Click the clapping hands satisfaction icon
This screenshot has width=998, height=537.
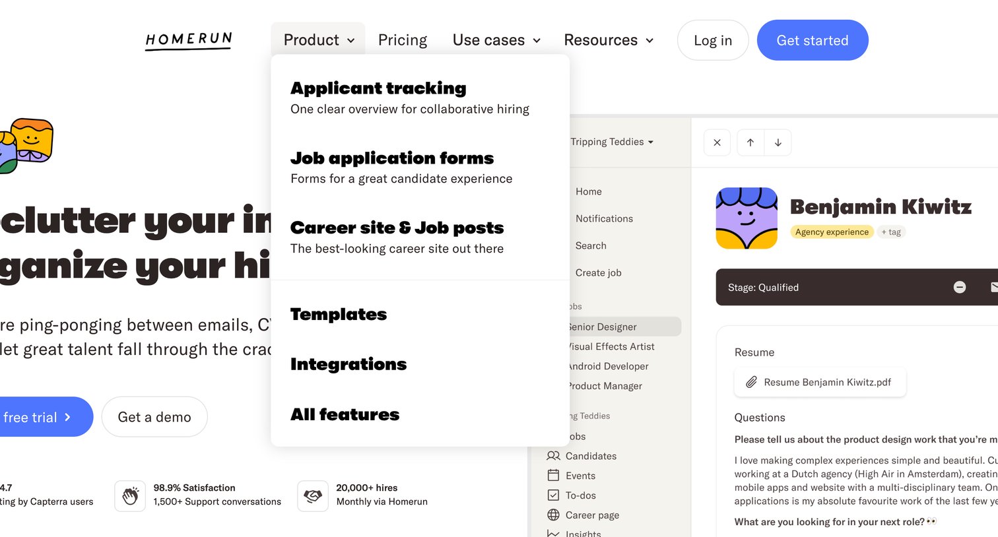130,496
